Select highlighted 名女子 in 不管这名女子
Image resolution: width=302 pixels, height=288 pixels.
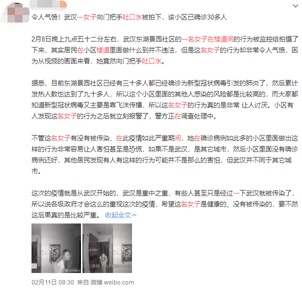tap(60, 138)
